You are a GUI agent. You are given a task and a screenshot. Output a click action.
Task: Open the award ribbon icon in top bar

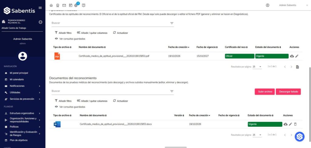57,5
